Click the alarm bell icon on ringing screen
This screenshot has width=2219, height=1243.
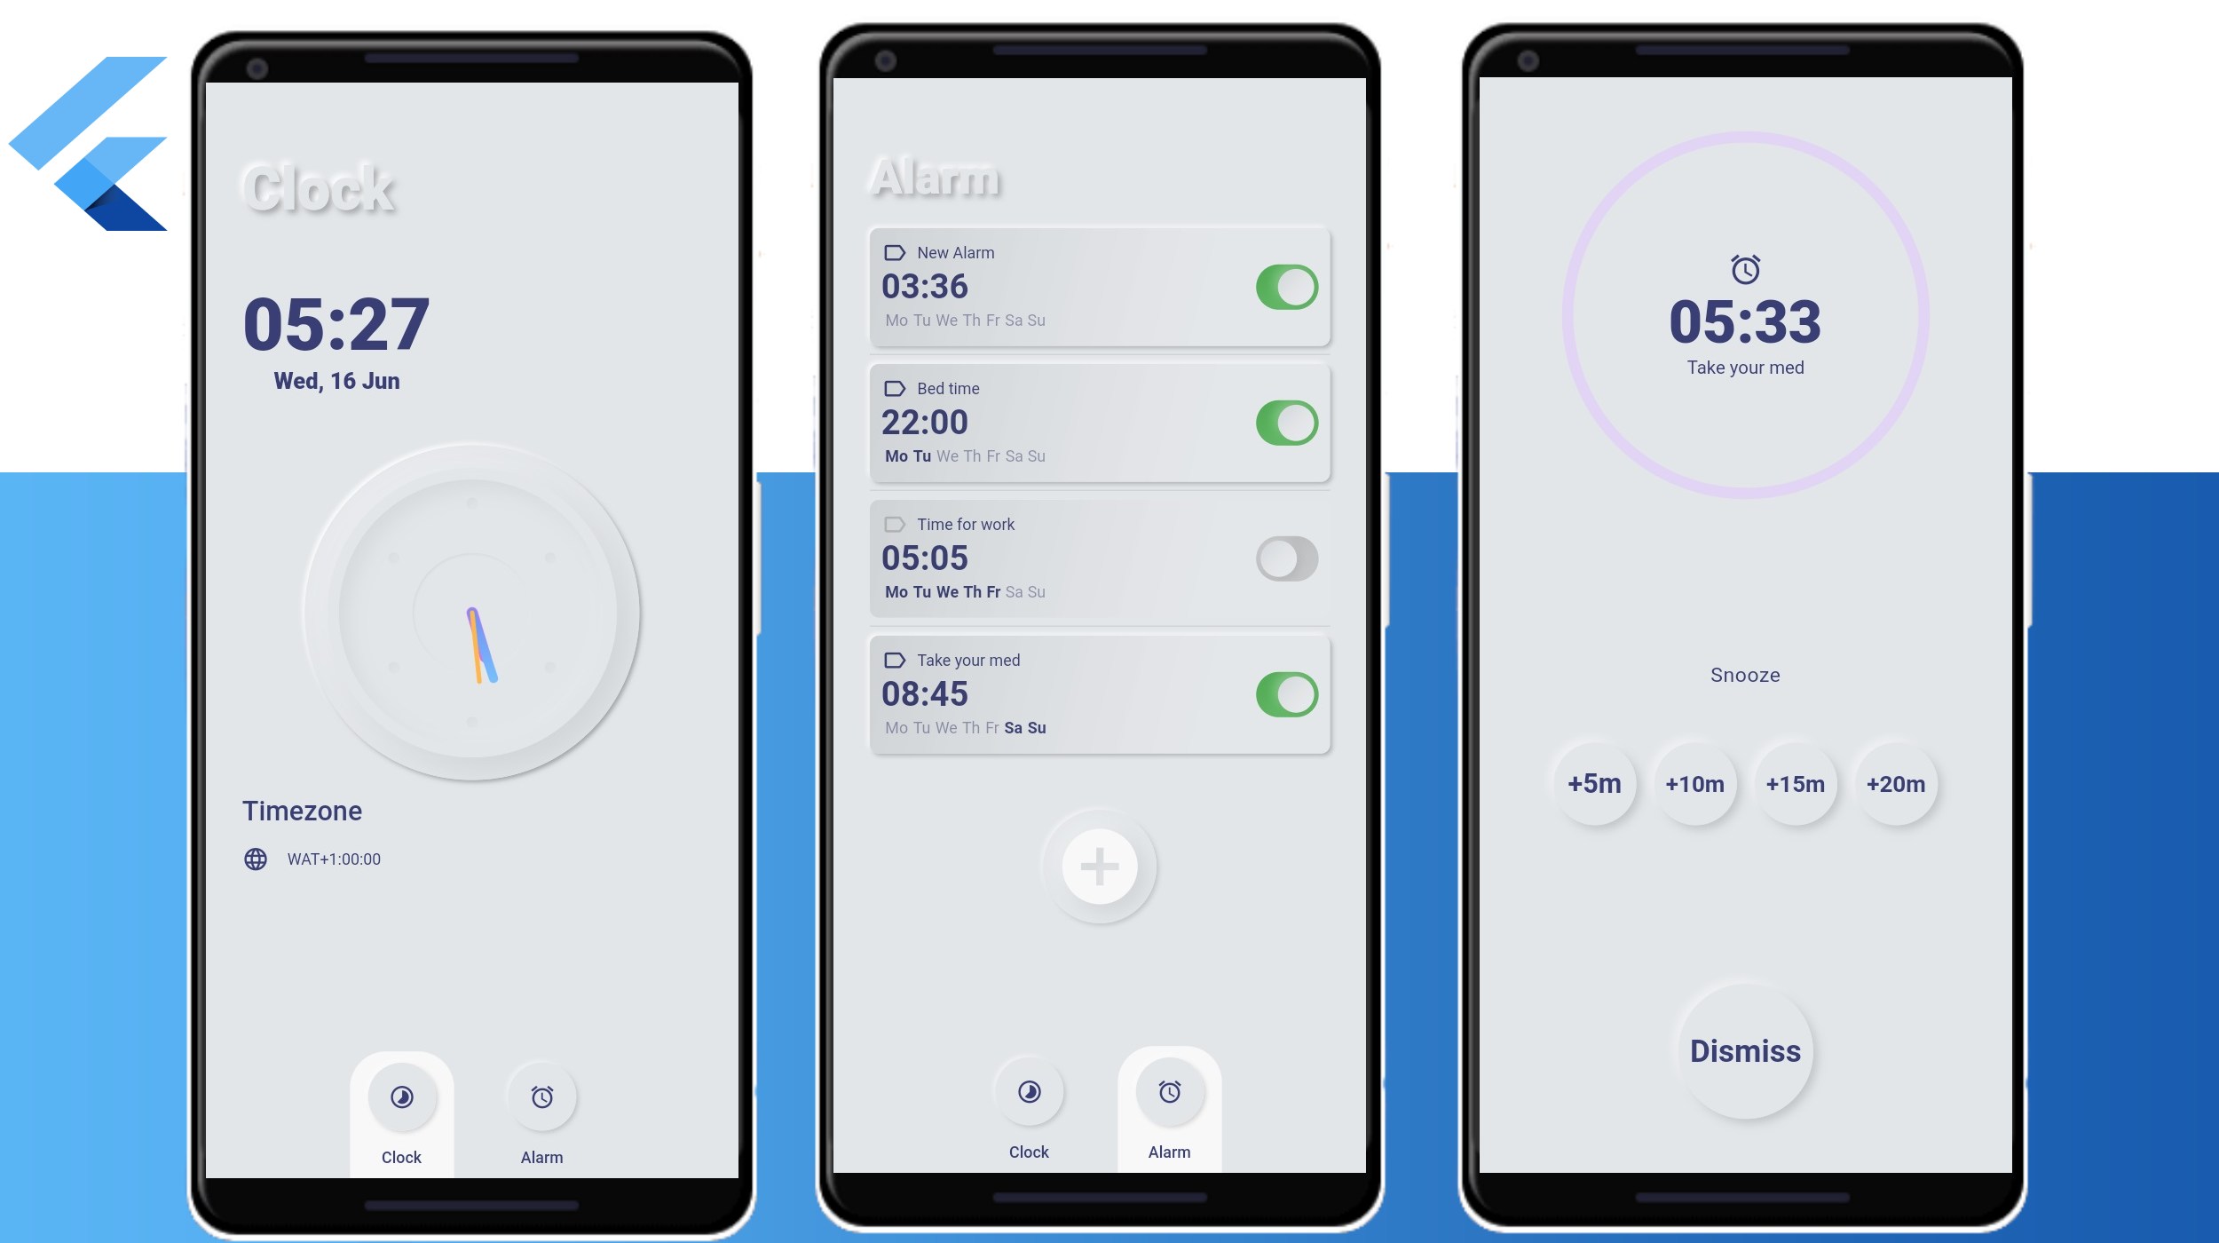(x=1745, y=270)
